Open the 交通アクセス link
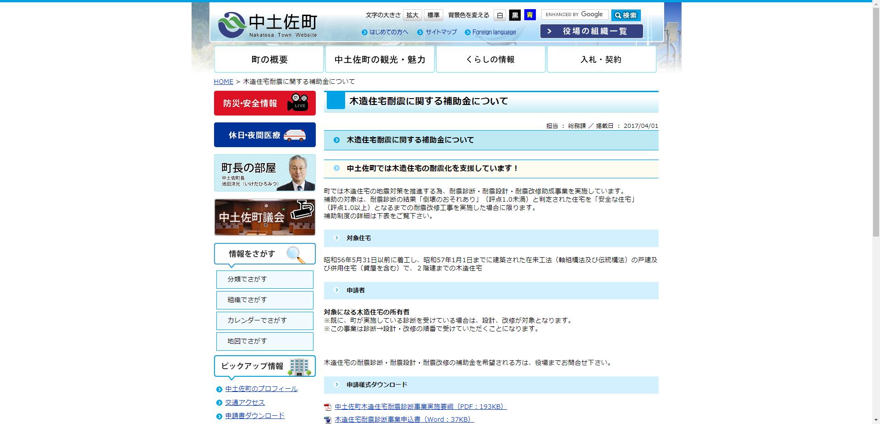This screenshot has width=880, height=424. click(x=244, y=402)
